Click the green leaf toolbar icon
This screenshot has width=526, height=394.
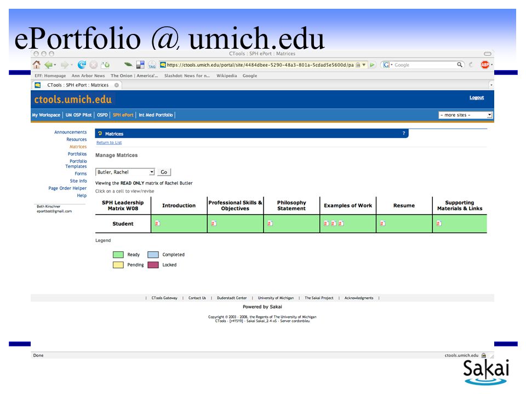tap(128, 65)
